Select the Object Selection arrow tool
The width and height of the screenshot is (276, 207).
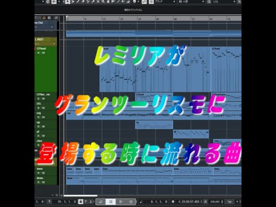67,2
